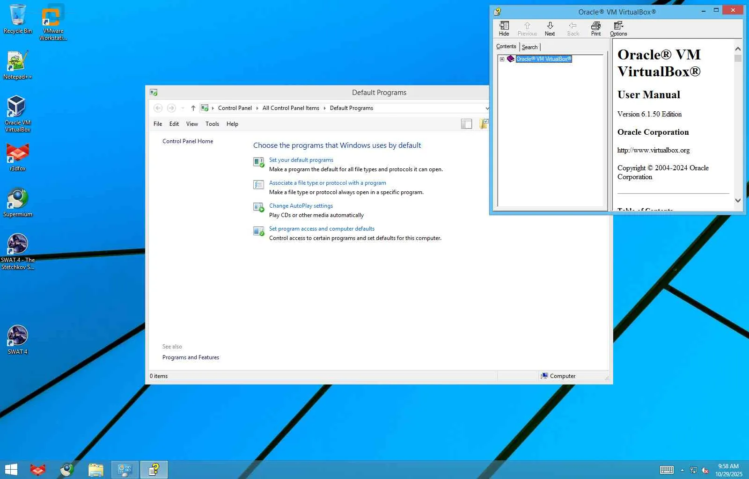The height and width of the screenshot is (479, 749).
Task: Click the Previous button in VirtualBox help
Action: 527,29
